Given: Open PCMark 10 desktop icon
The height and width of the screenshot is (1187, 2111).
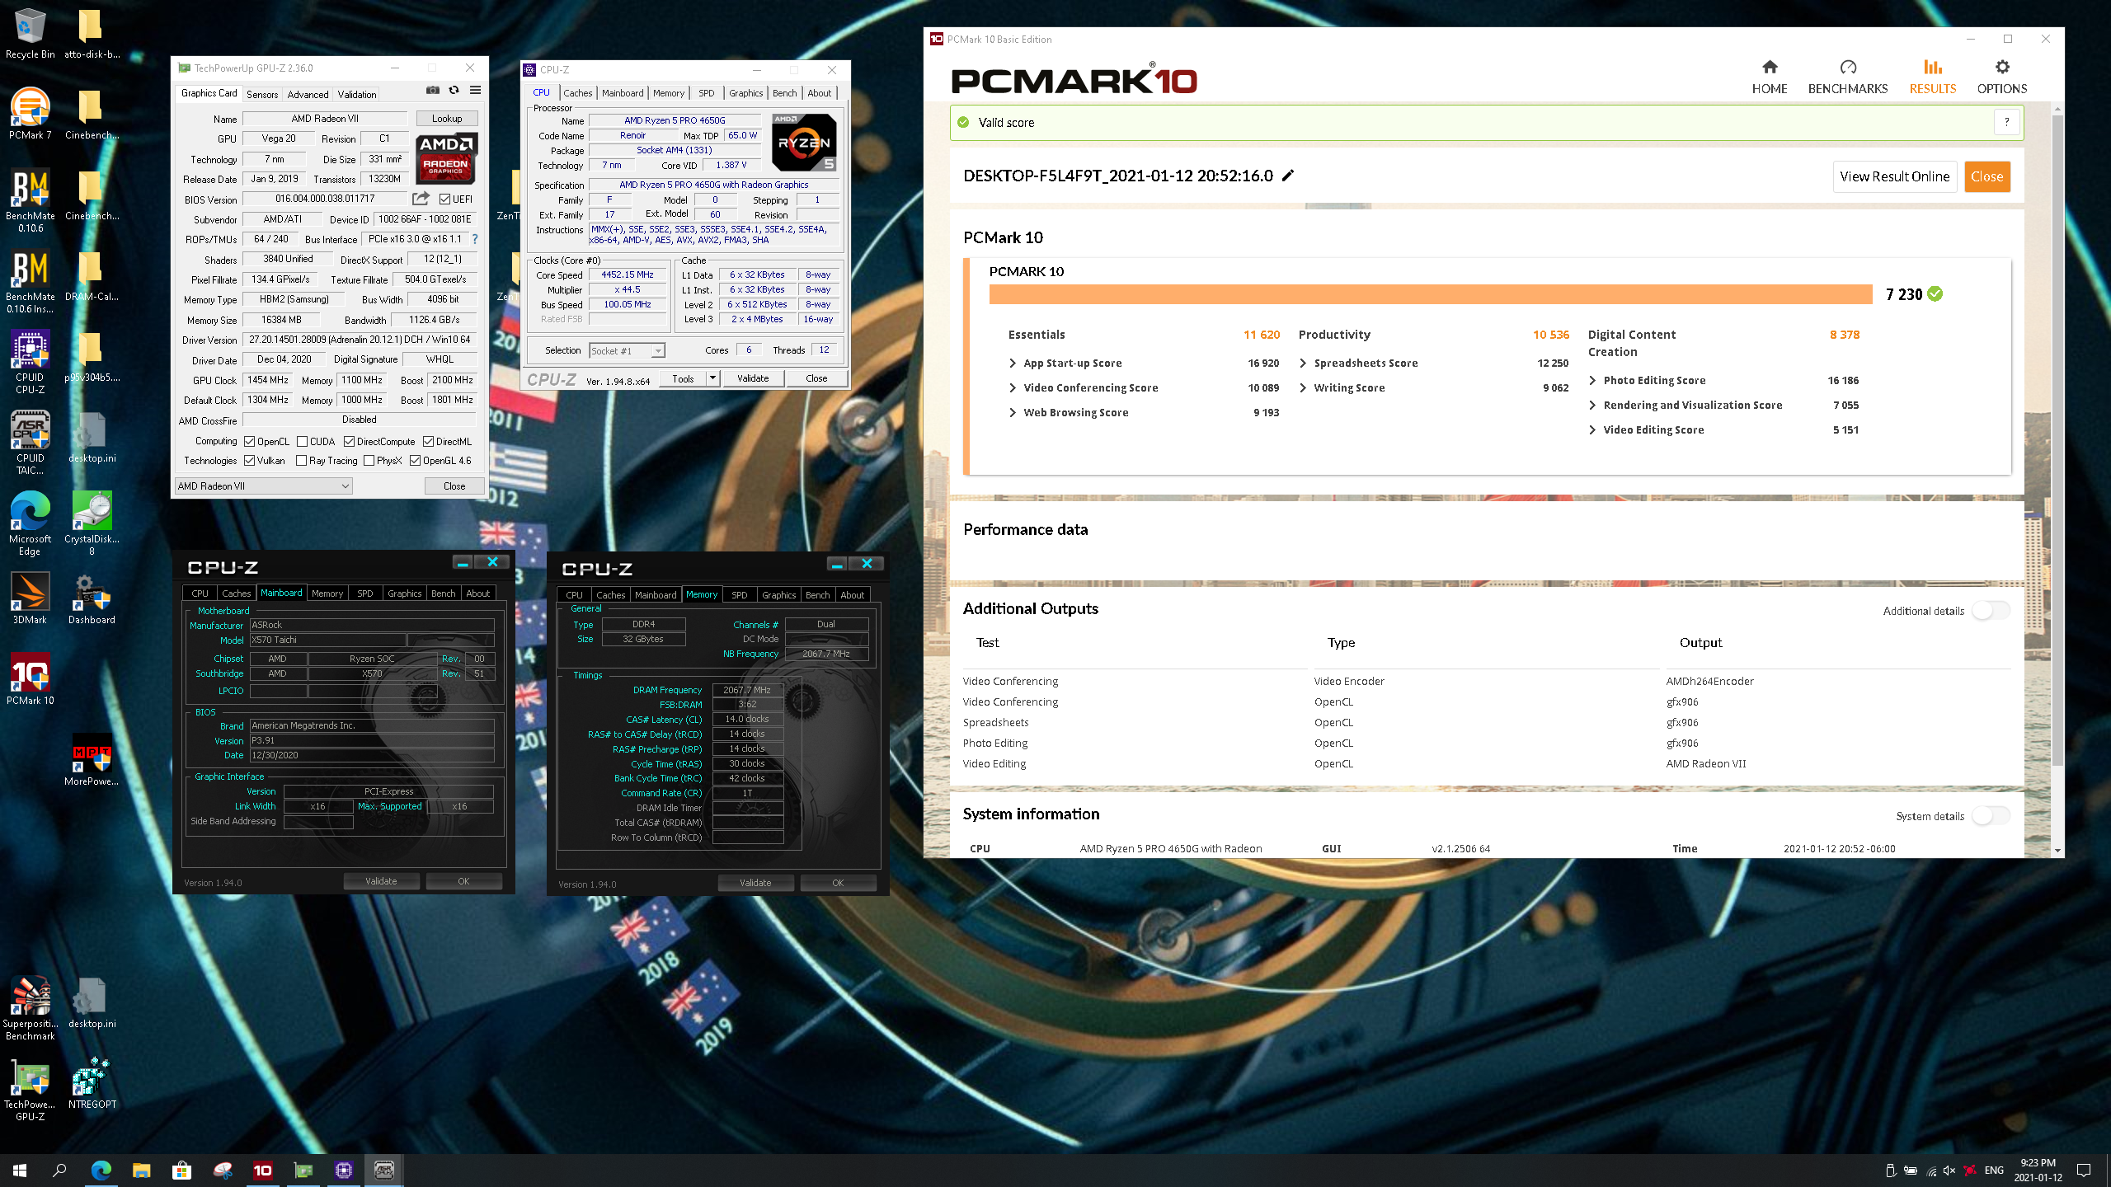Looking at the screenshot, I should coord(30,679).
